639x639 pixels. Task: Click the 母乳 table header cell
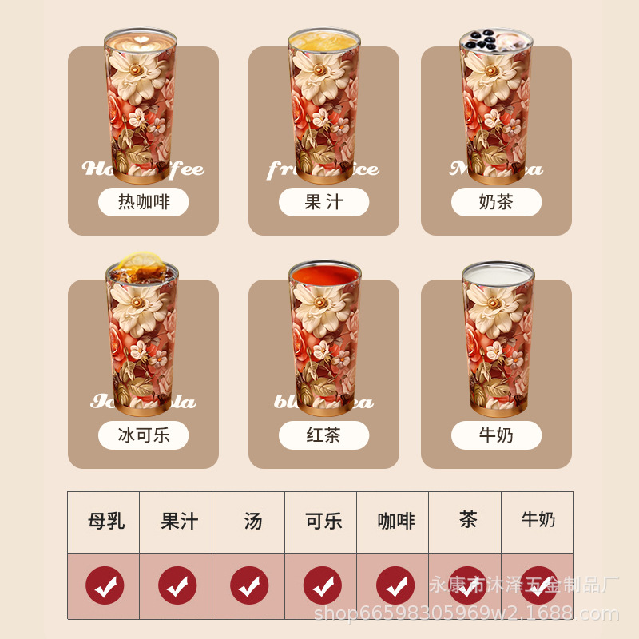click(x=104, y=522)
